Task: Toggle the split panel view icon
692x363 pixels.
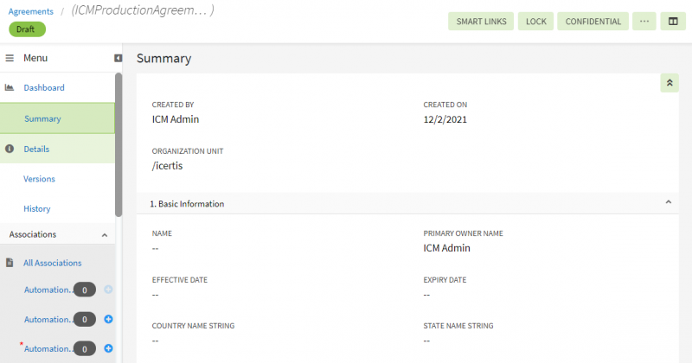Action: (x=672, y=22)
